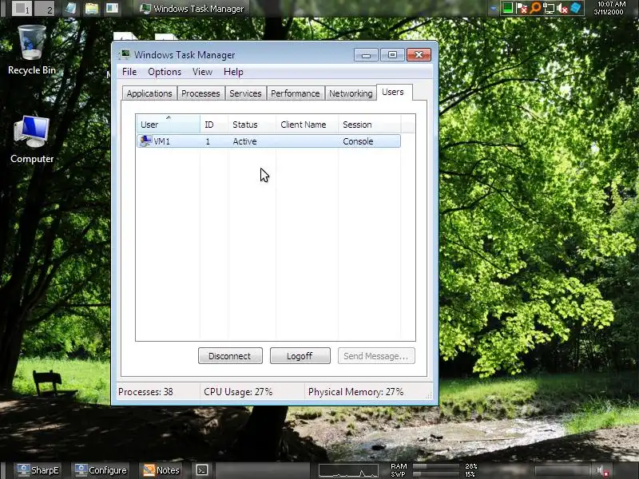Open the folder quick launch icon
639x479 pixels.
[x=91, y=8]
